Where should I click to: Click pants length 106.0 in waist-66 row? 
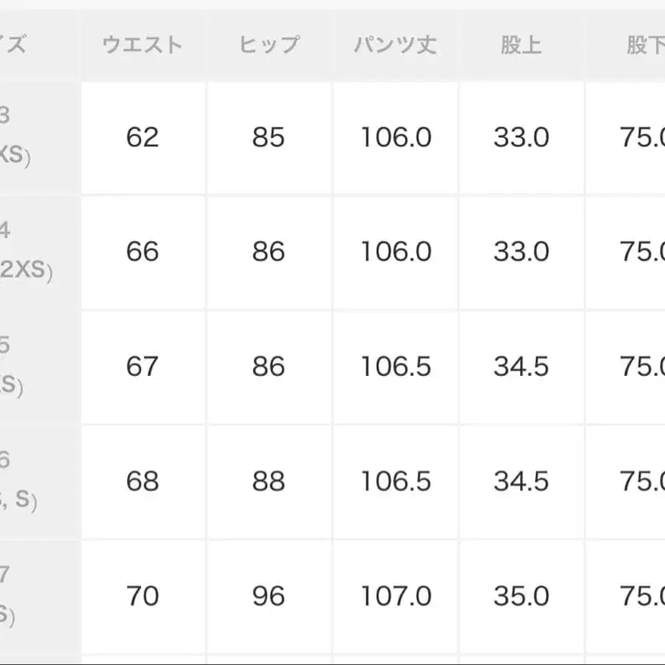tap(396, 252)
